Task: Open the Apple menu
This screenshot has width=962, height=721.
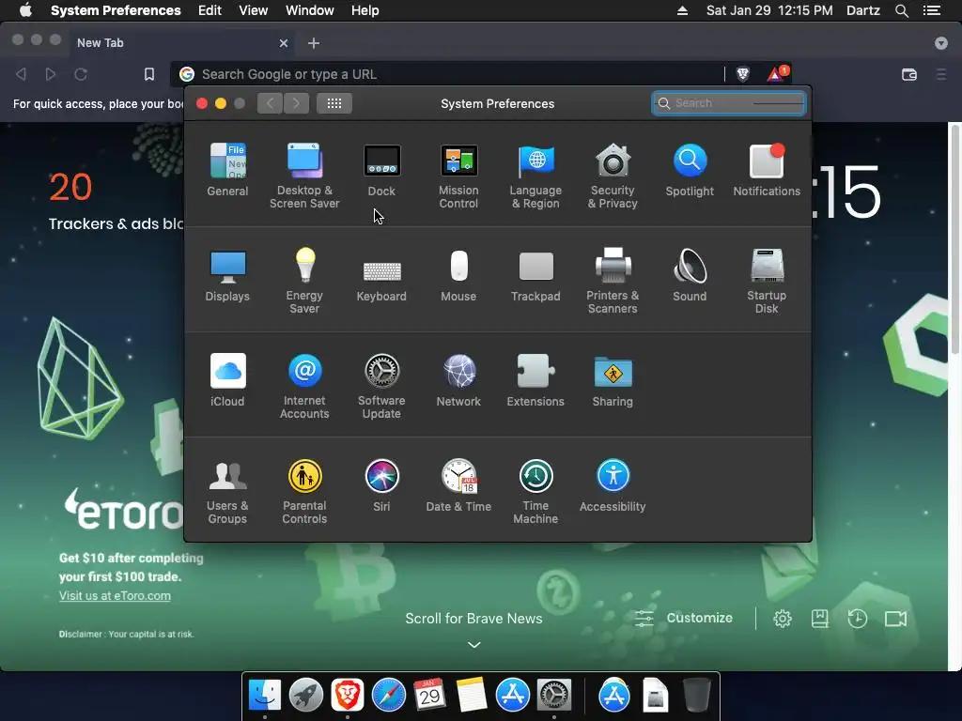Action: point(25,10)
